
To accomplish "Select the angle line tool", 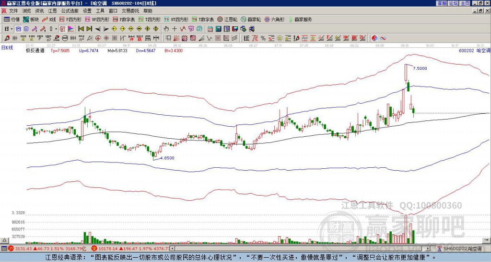I will click(x=202, y=38).
